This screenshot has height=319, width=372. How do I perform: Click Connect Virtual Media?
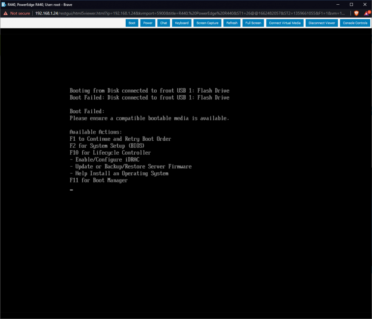pyautogui.click(x=285, y=23)
